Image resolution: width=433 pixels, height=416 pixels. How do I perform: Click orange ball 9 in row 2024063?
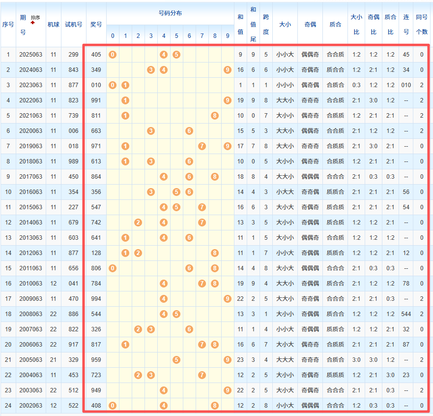(227, 70)
